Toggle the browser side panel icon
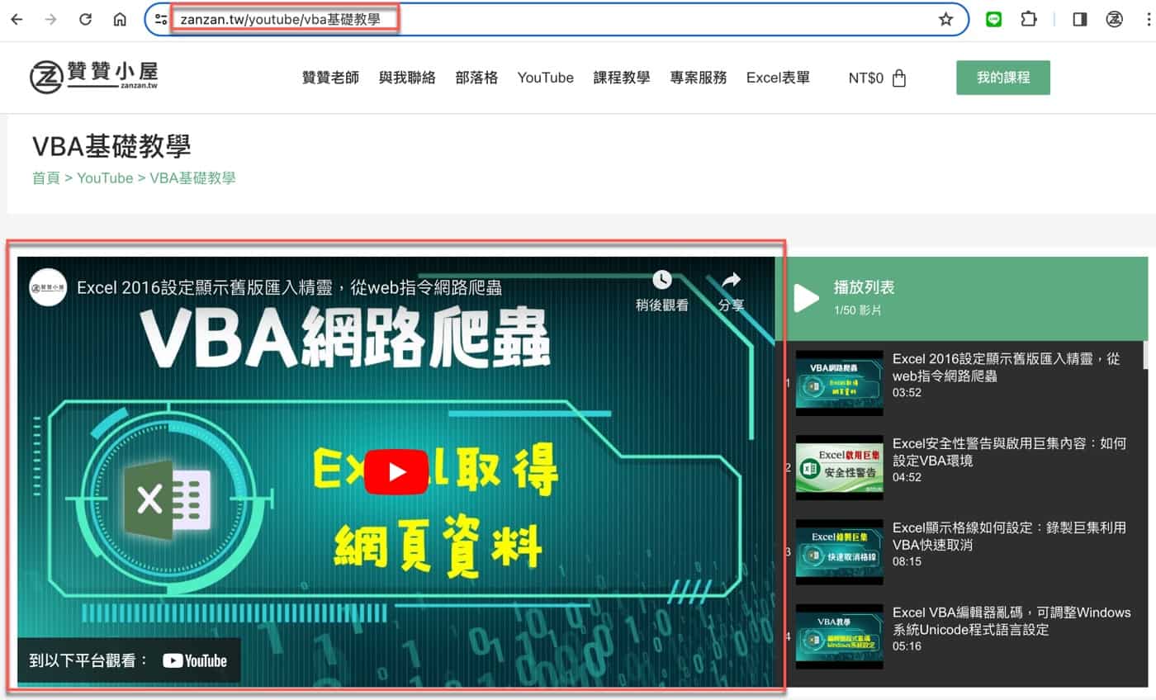 [1079, 19]
